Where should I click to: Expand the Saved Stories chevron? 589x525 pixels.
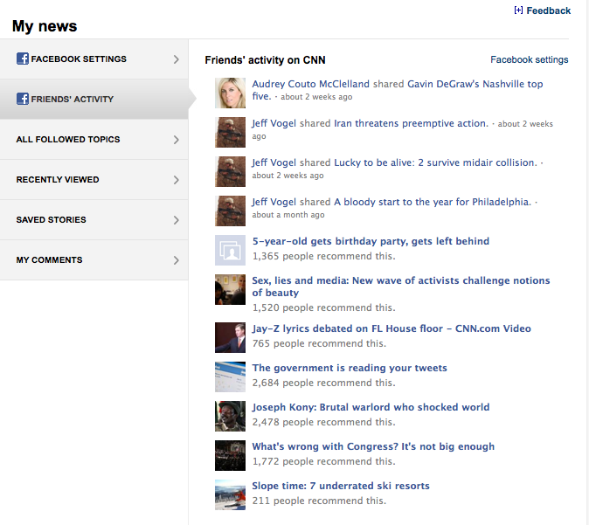[177, 220]
